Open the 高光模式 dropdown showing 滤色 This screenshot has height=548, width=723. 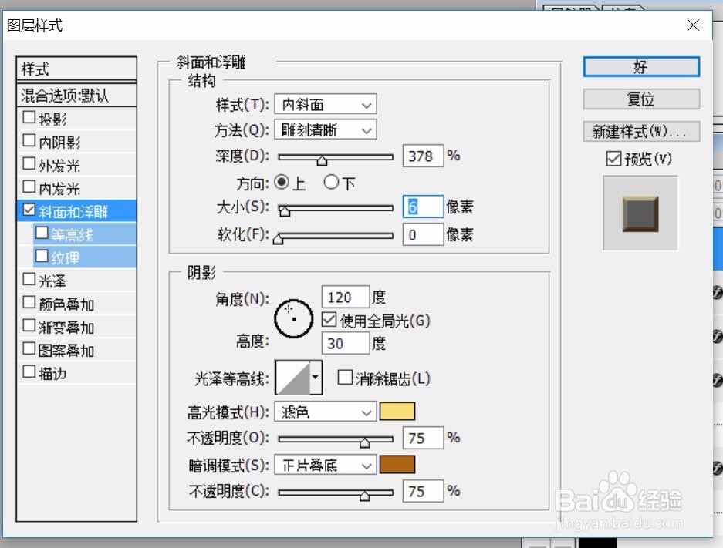[x=324, y=411]
